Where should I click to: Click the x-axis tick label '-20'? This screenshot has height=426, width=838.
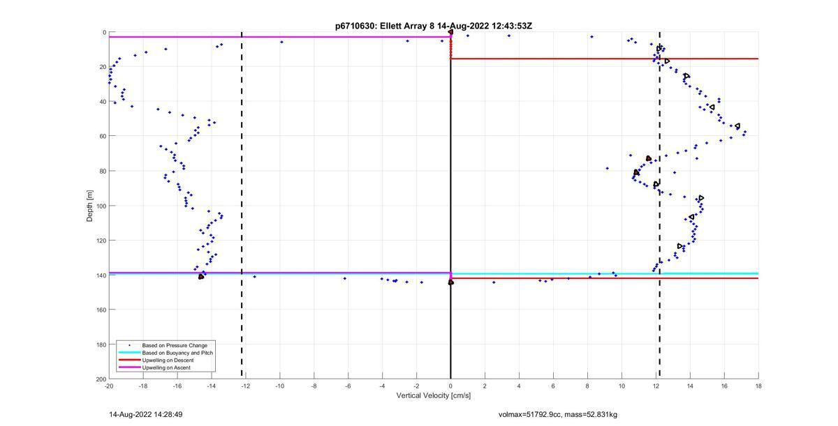[x=109, y=386]
